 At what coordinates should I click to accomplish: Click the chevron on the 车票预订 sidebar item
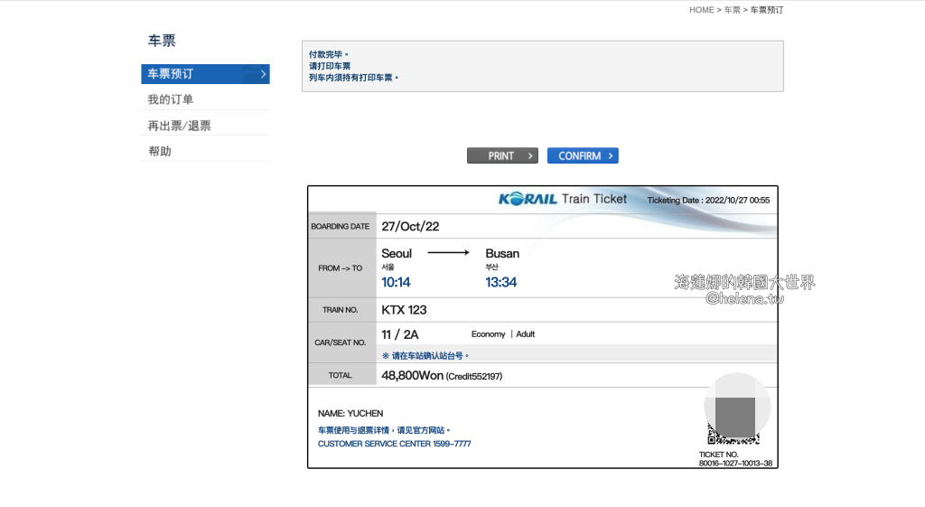coord(263,74)
